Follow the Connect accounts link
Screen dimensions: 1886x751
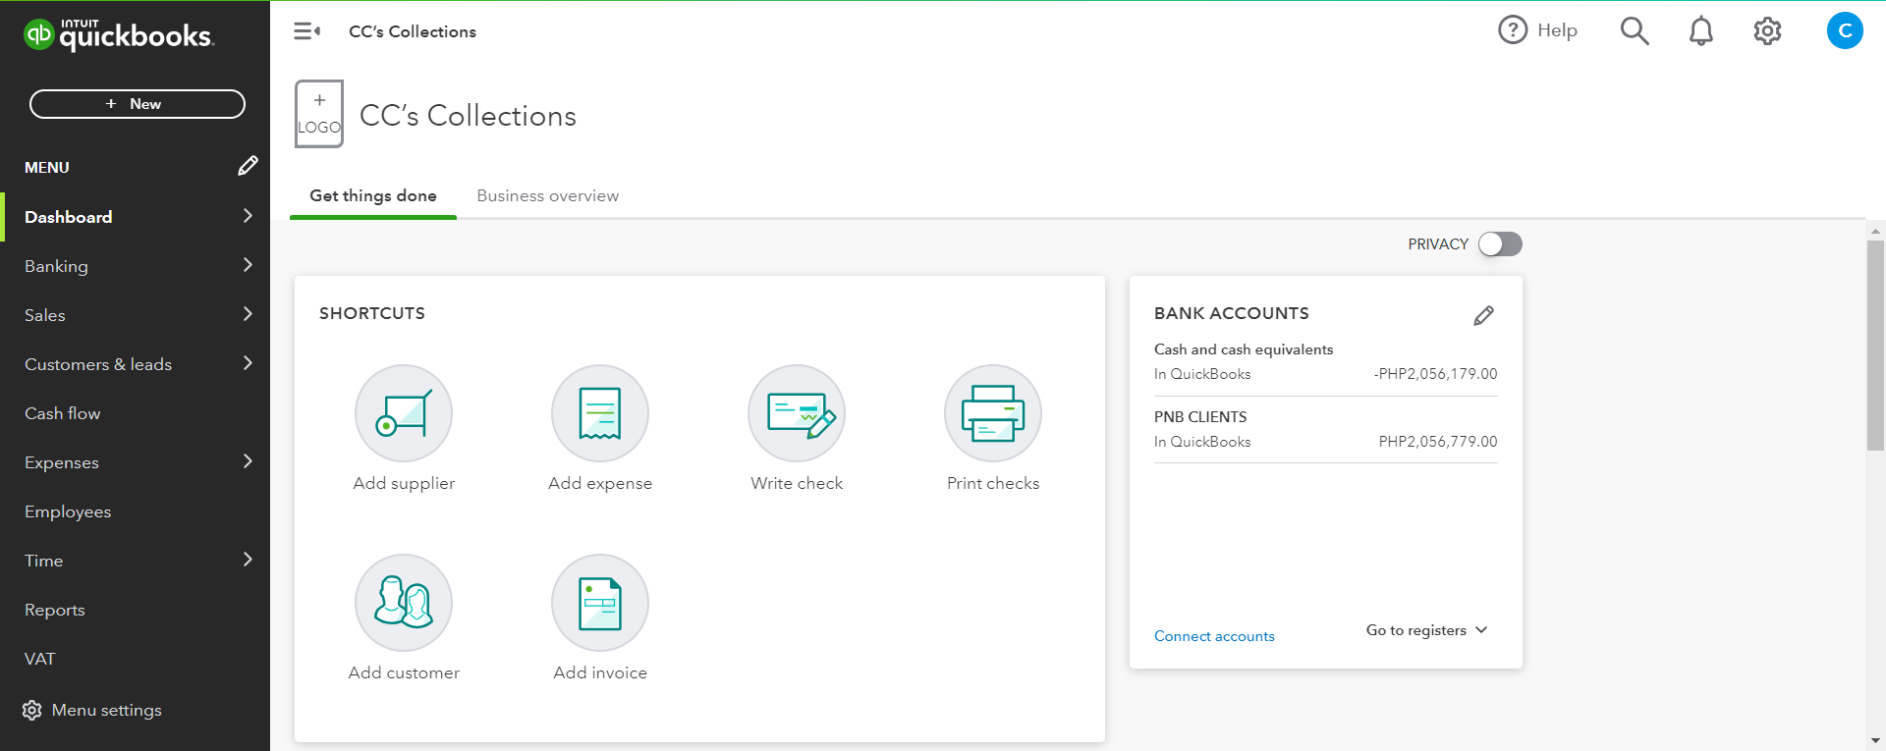point(1214,636)
